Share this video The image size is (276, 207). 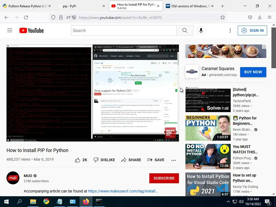click(x=131, y=160)
